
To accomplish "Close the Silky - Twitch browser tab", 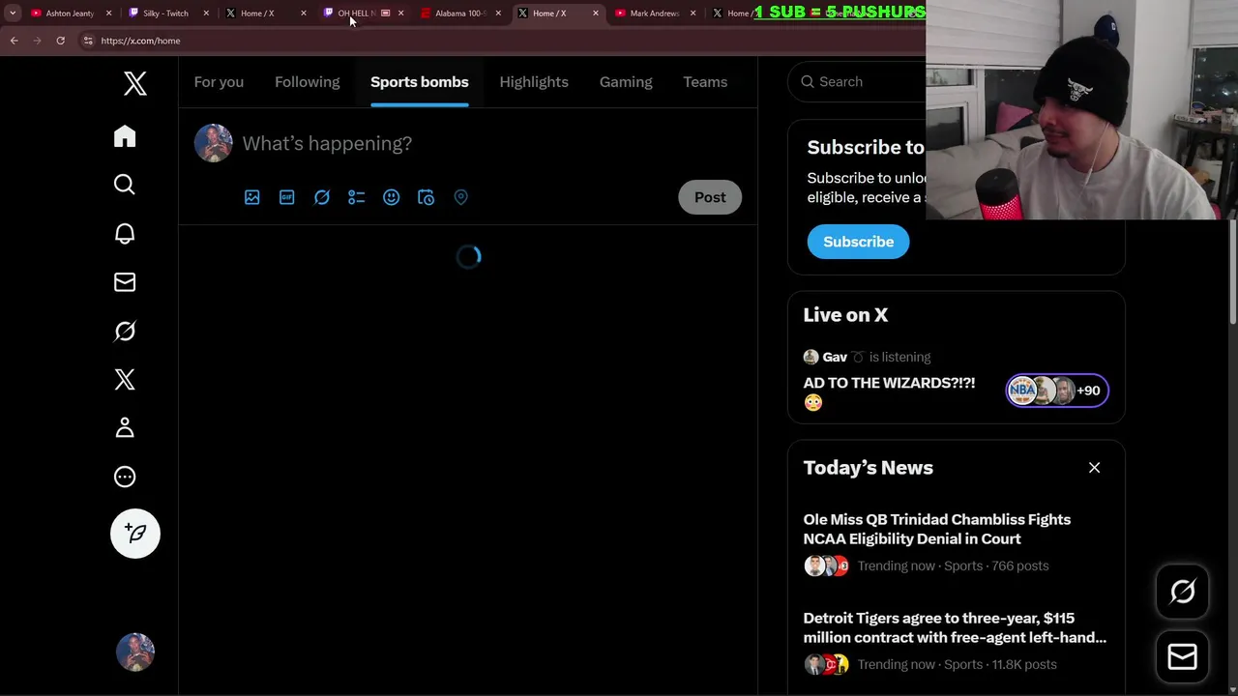I will coord(206,14).
